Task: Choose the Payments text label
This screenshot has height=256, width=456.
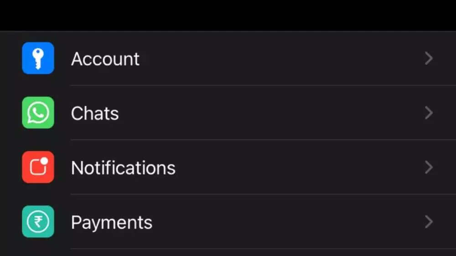Action: [112, 223]
